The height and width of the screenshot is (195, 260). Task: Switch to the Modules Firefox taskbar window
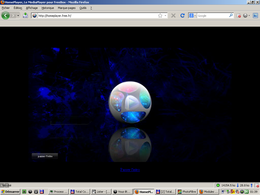(x=209, y=192)
